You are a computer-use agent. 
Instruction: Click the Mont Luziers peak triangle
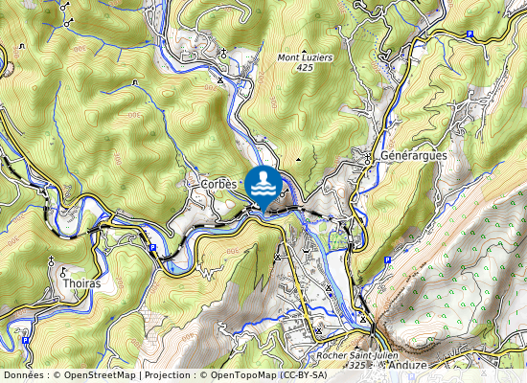305,51
